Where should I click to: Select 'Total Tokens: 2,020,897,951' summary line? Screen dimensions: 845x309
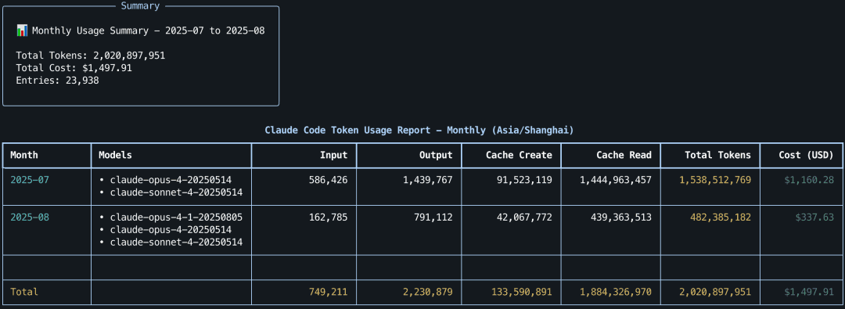(x=91, y=56)
